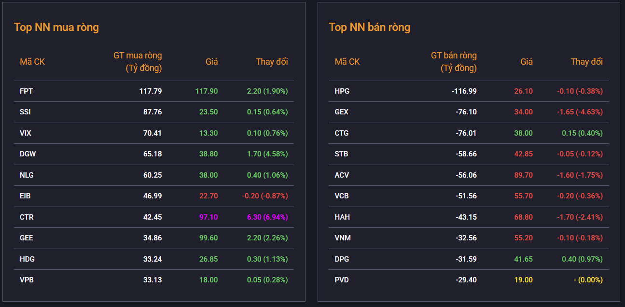Choose the GEE ticker
Screen dimensions: 625x307
tap(27, 238)
